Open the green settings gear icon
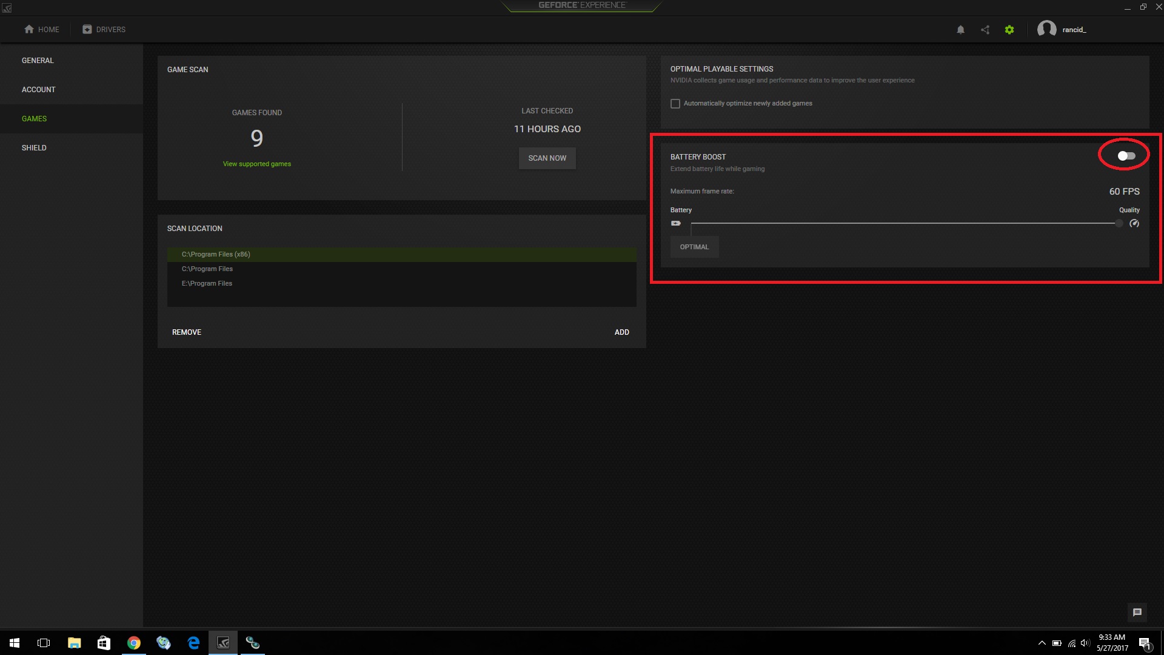Screen dimensions: 1164x655 1009,30
